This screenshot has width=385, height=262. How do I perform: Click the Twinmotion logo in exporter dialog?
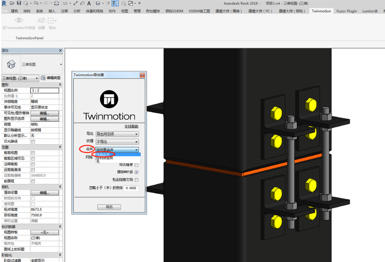tap(109, 99)
